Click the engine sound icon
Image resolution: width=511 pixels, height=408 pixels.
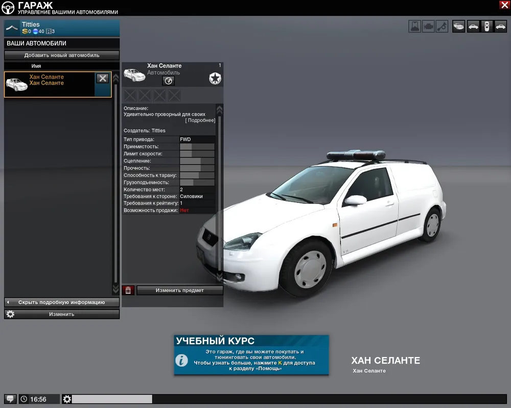[x=429, y=27]
